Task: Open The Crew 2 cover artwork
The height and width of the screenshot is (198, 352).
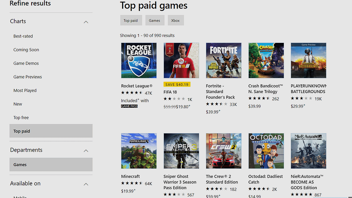Action: (224, 151)
